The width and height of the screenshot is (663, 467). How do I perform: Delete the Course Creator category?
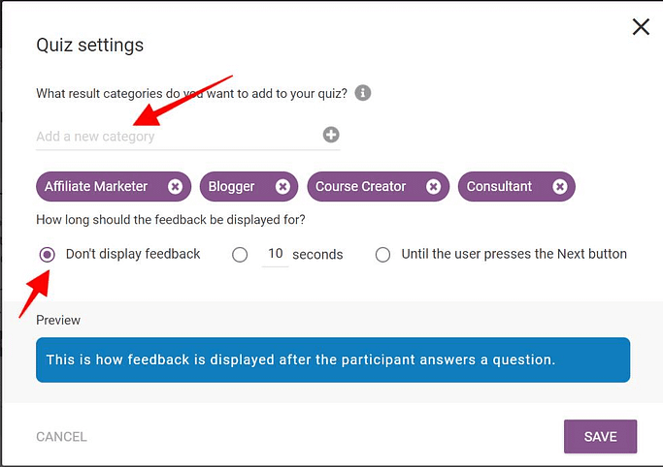click(x=433, y=186)
